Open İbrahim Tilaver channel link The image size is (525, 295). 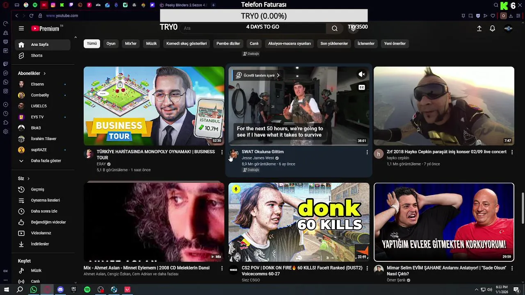point(43,139)
